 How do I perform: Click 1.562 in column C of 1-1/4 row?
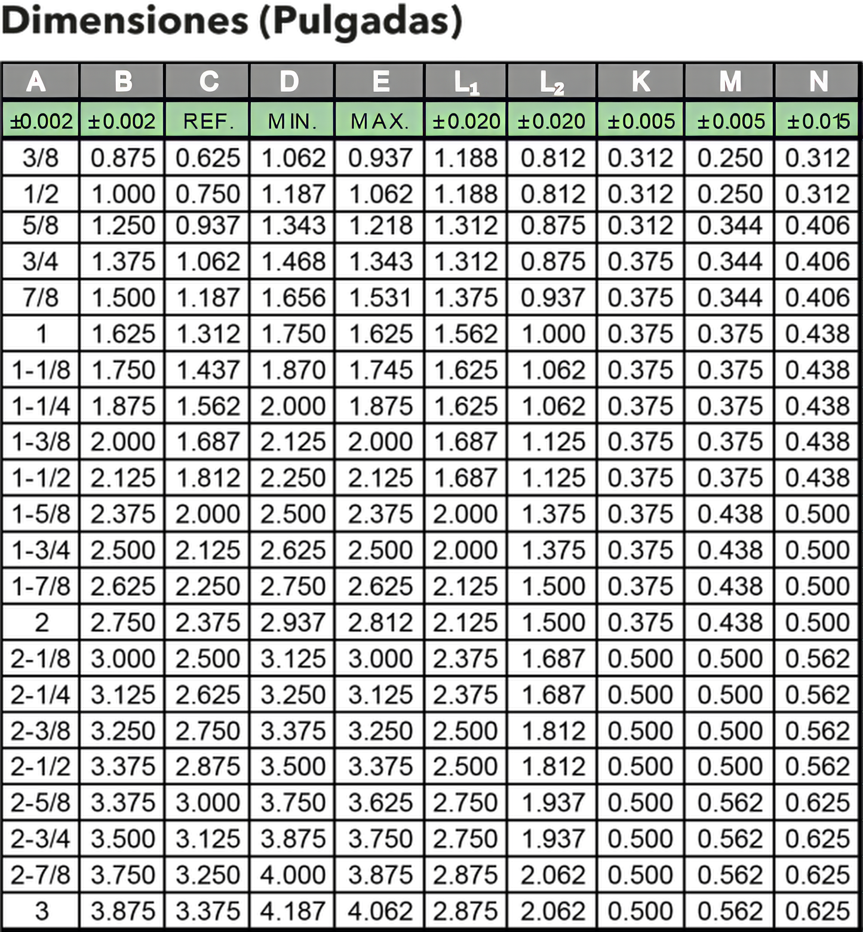(x=208, y=406)
